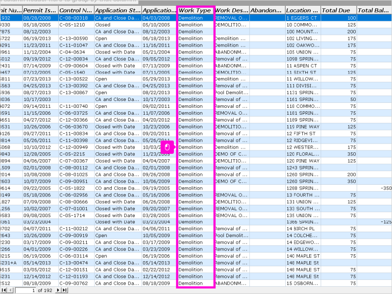Select control number C-12-00151 cell
Screen dimensions: 392x294
[x=76, y=270]
